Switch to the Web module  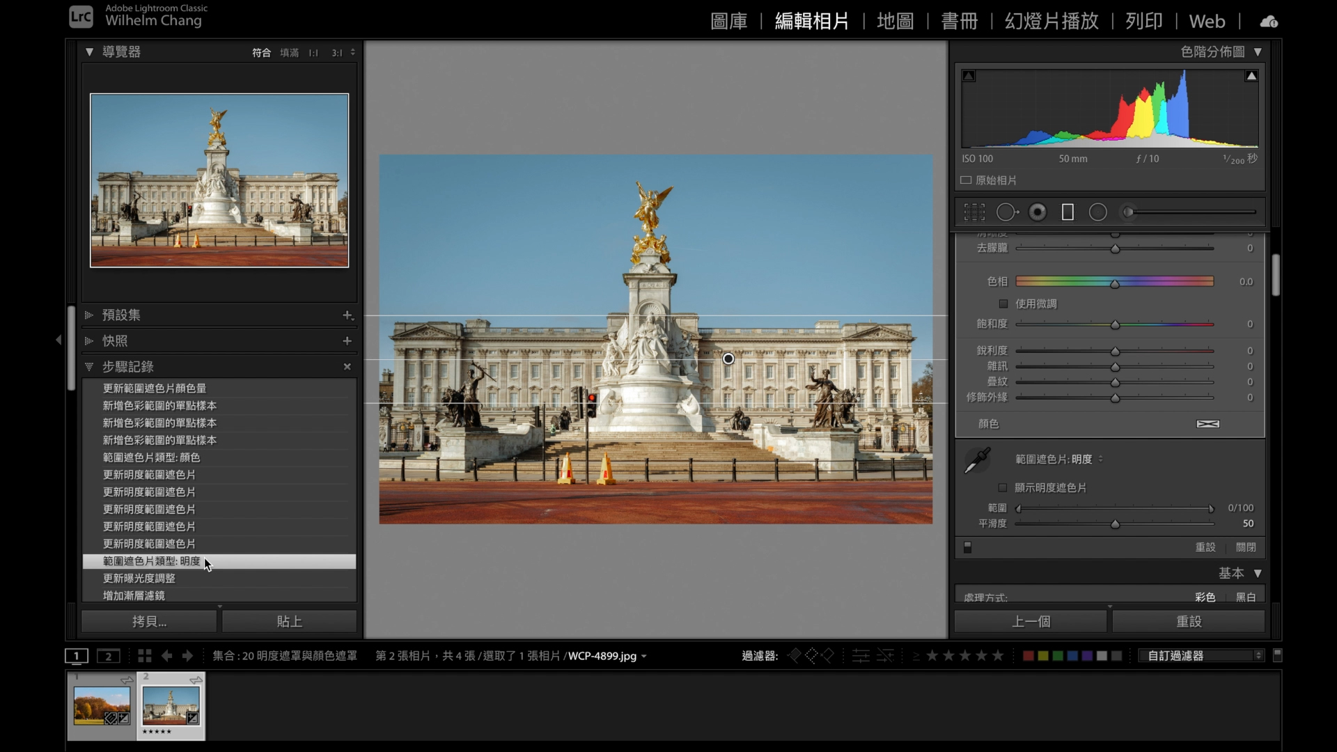[x=1207, y=22]
